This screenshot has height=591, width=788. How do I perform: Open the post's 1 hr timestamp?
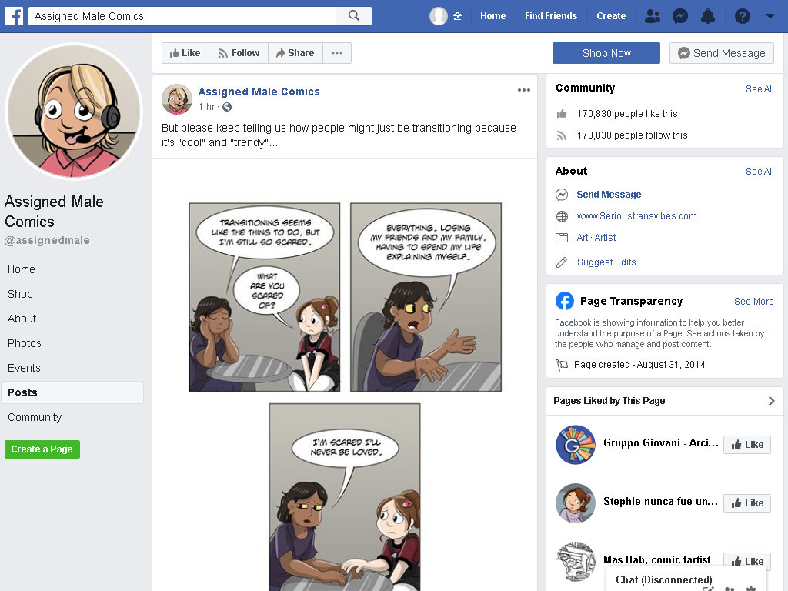[x=206, y=107]
